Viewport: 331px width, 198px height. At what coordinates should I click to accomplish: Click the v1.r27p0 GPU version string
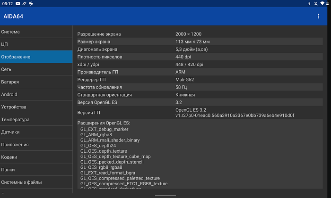[x=235, y=115]
